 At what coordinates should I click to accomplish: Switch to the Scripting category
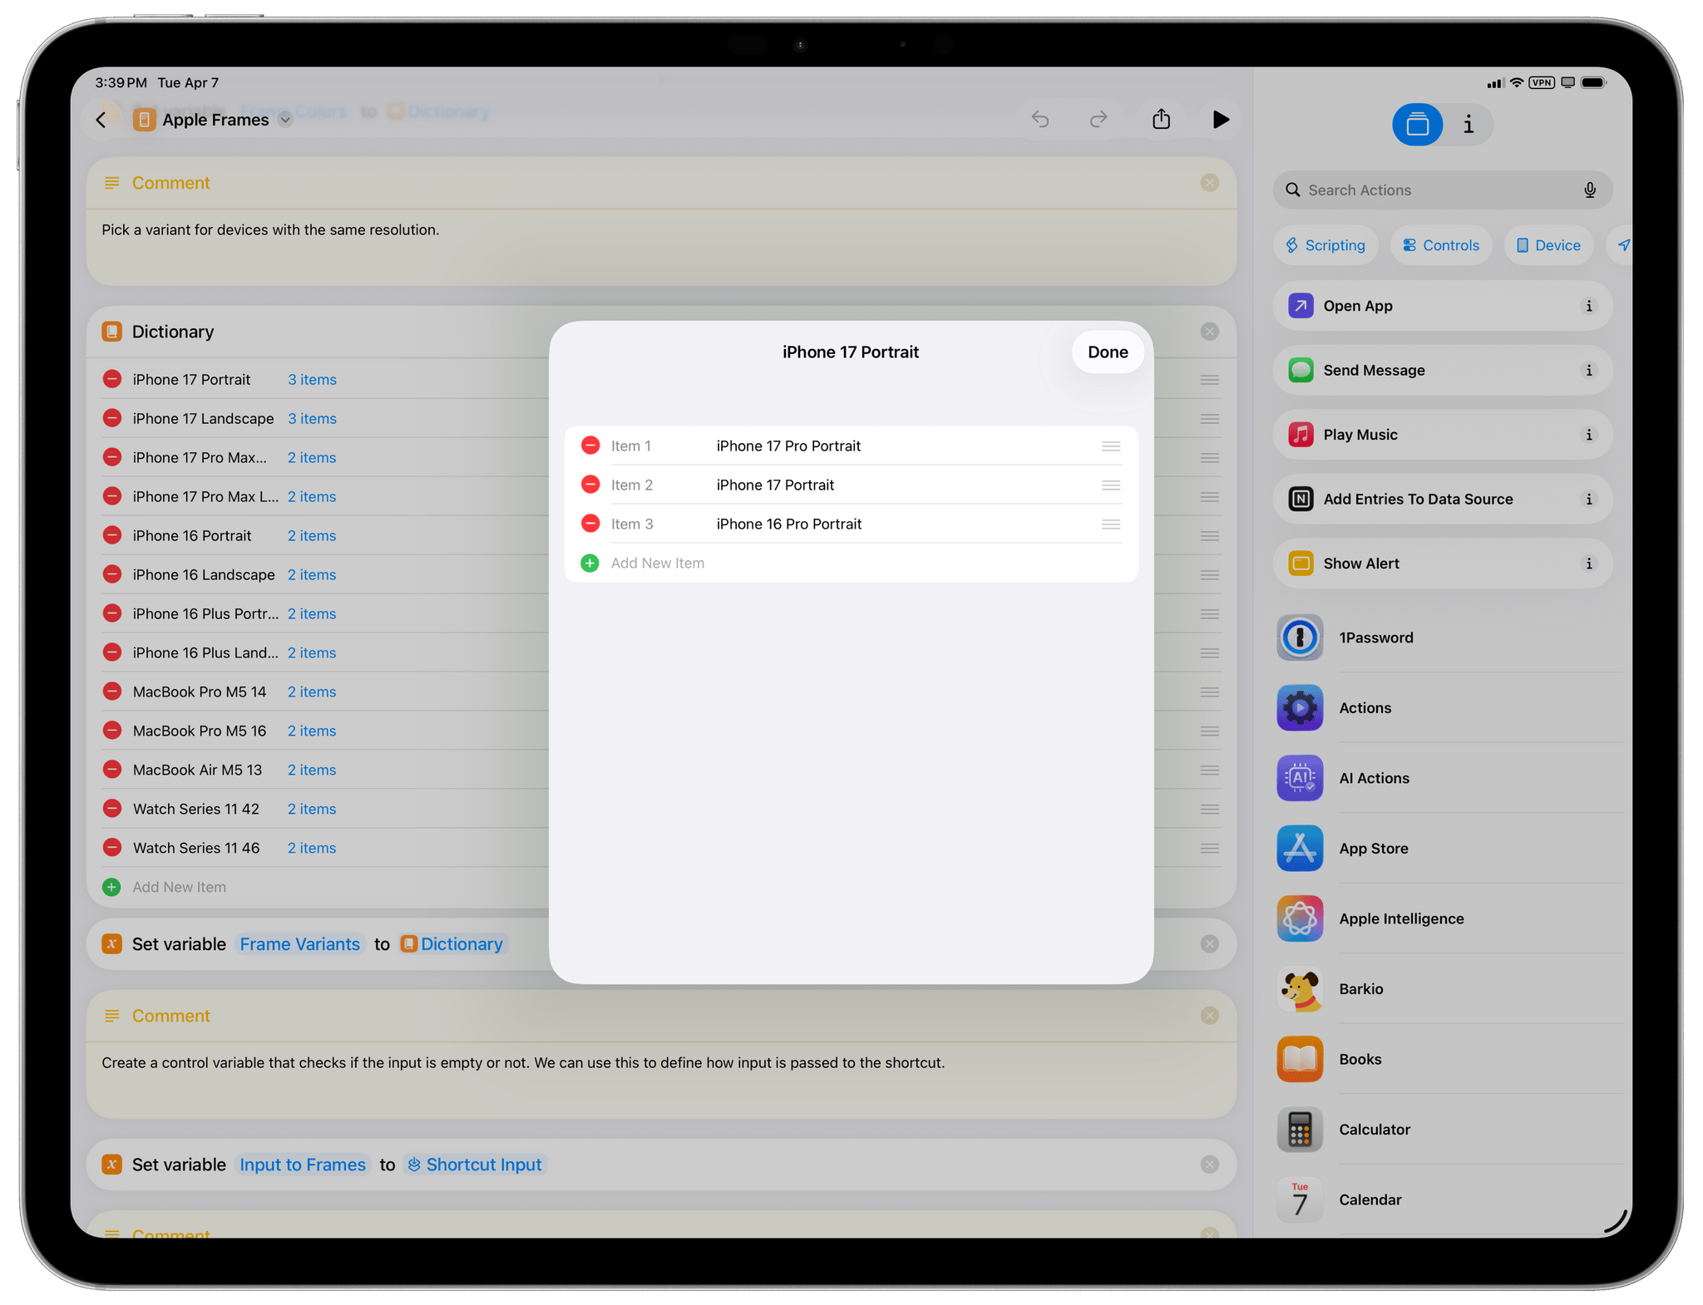(x=1325, y=244)
